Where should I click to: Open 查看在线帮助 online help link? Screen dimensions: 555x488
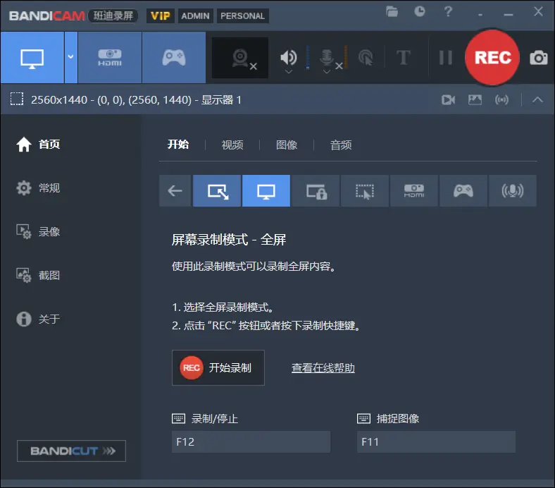pos(323,368)
